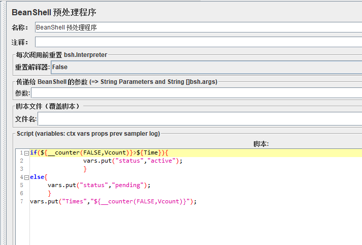Click the 脚本 label above the editor
Screen dimensions: 362x245
pyautogui.click(x=261, y=144)
